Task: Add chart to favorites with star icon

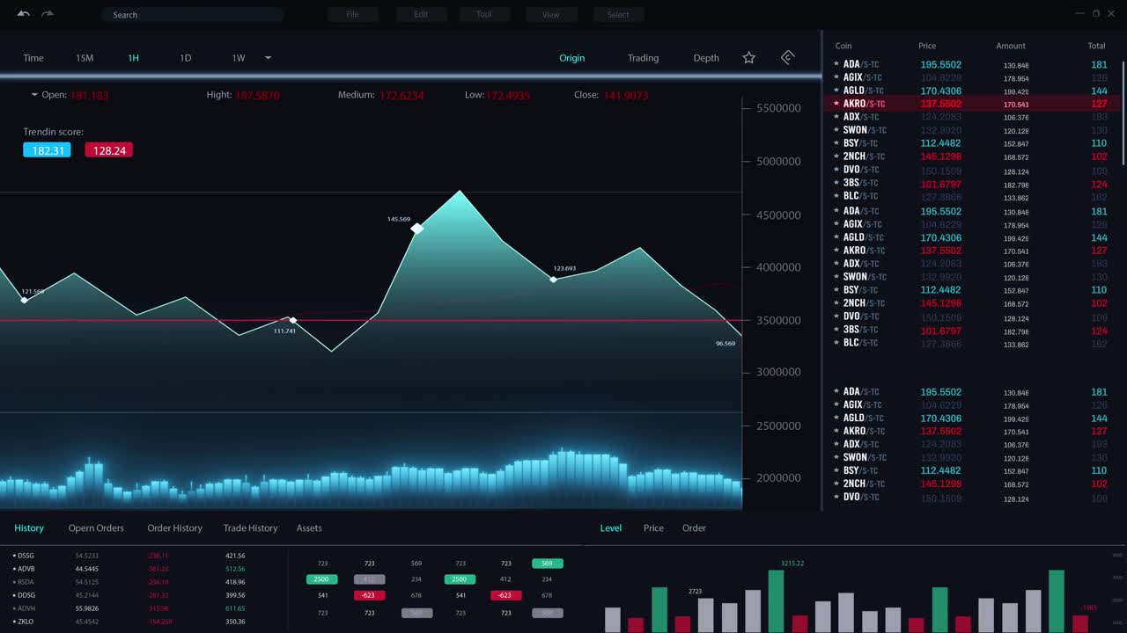Action: 749,58
